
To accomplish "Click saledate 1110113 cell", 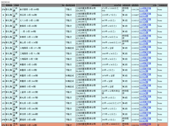I will tap(135, 37).
